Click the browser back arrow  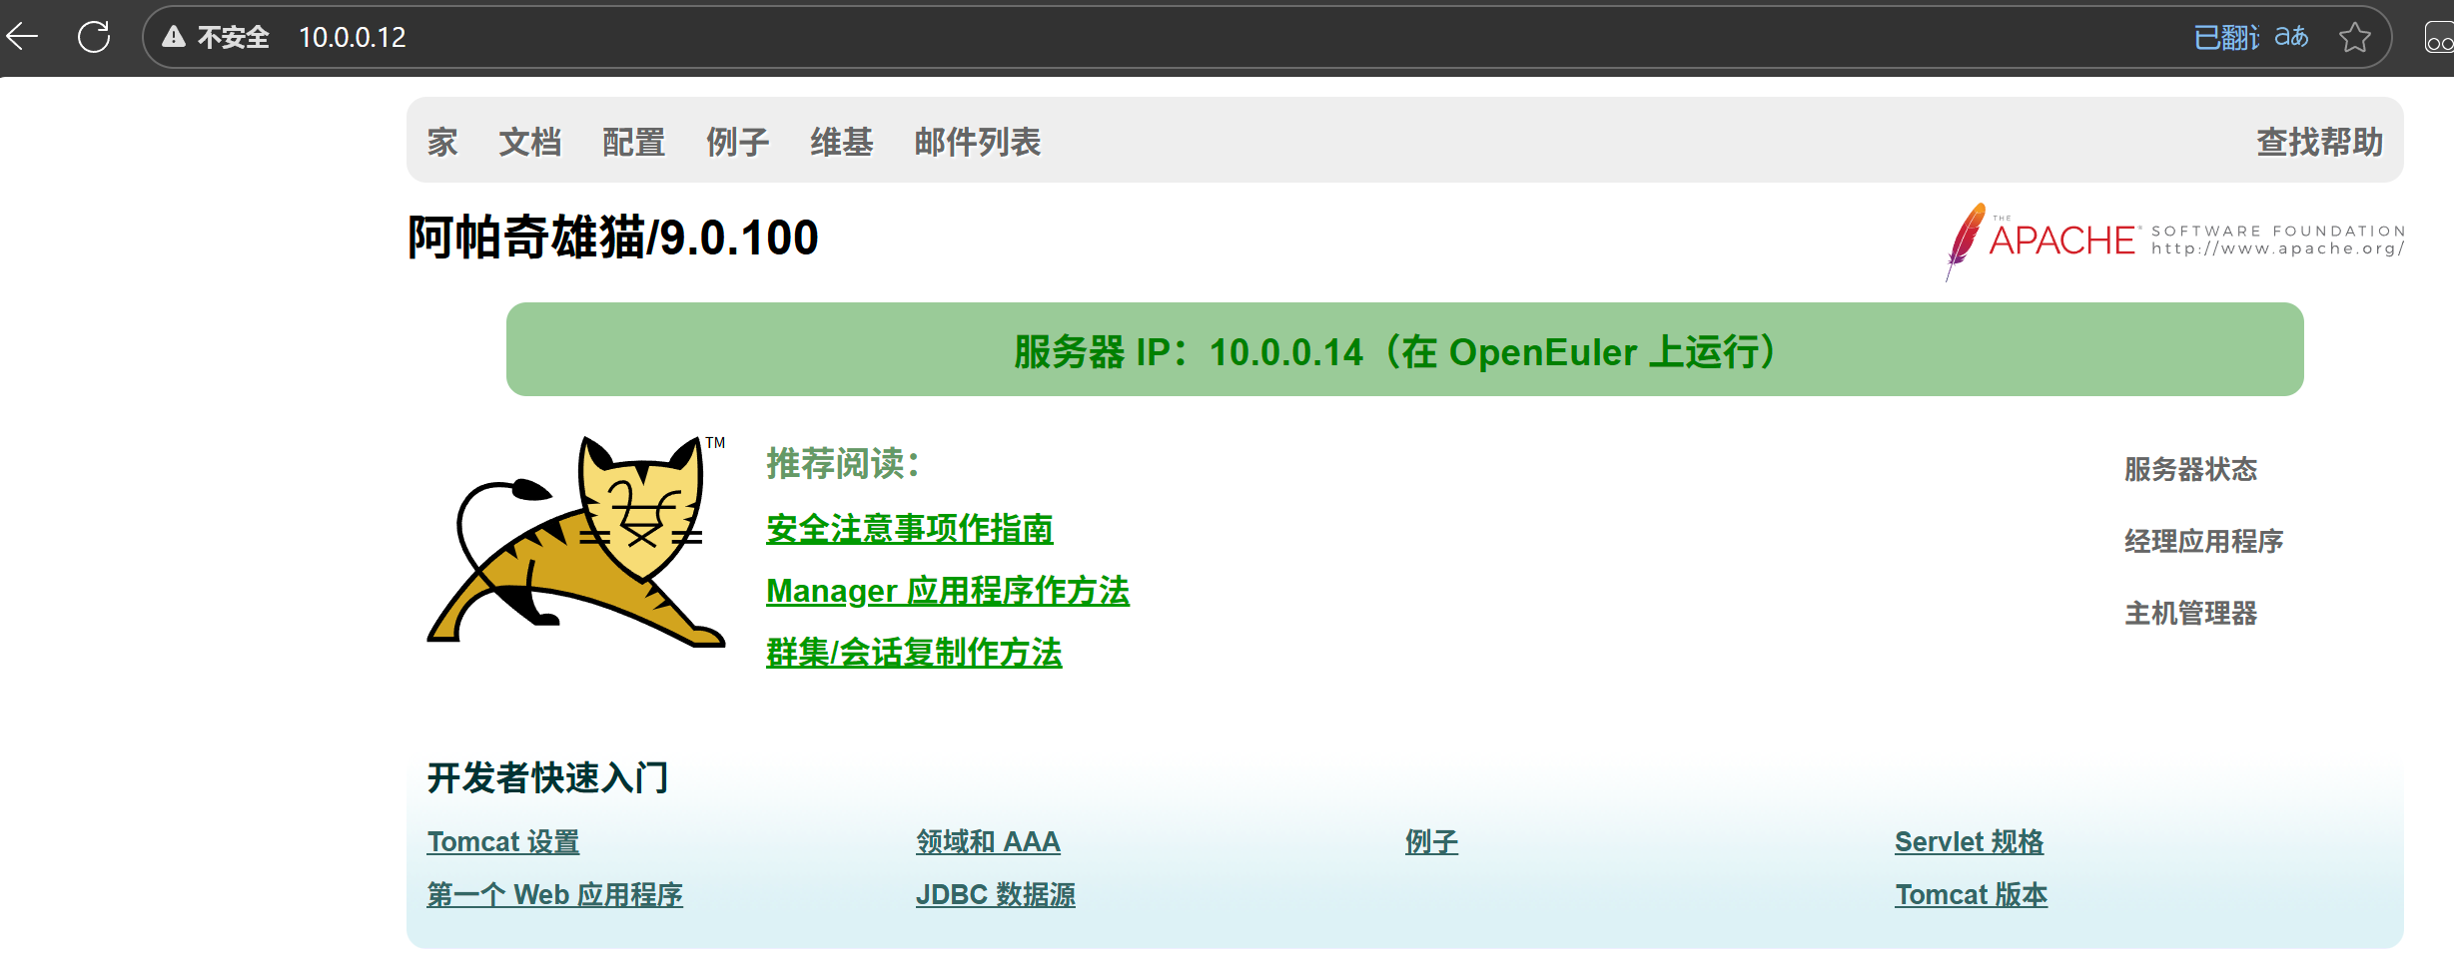(22, 37)
